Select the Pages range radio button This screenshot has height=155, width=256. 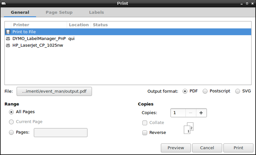click(x=12, y=132)
